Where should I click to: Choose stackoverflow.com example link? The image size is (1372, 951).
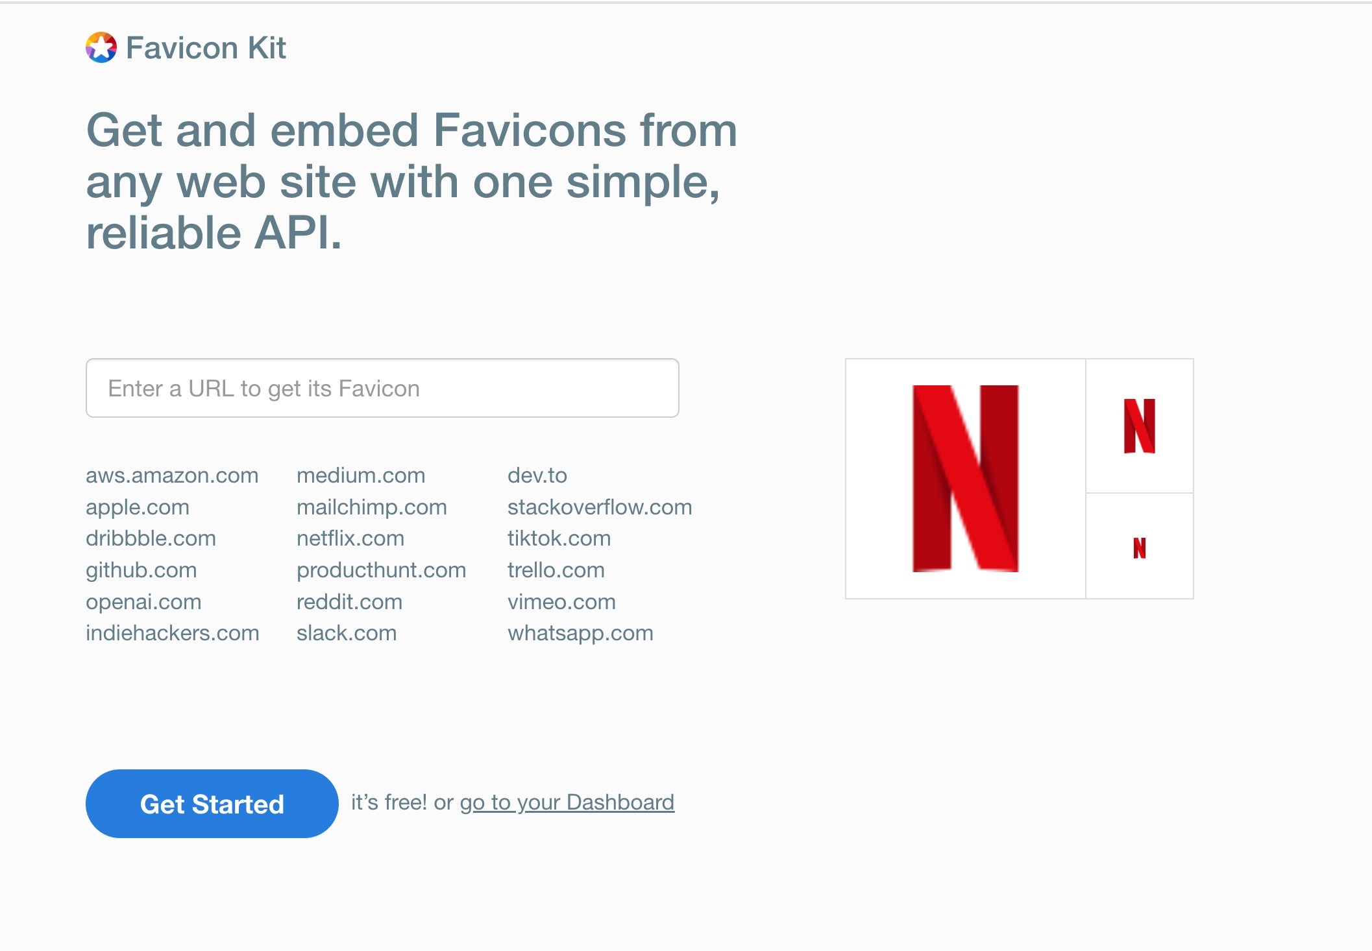point(600,507)
